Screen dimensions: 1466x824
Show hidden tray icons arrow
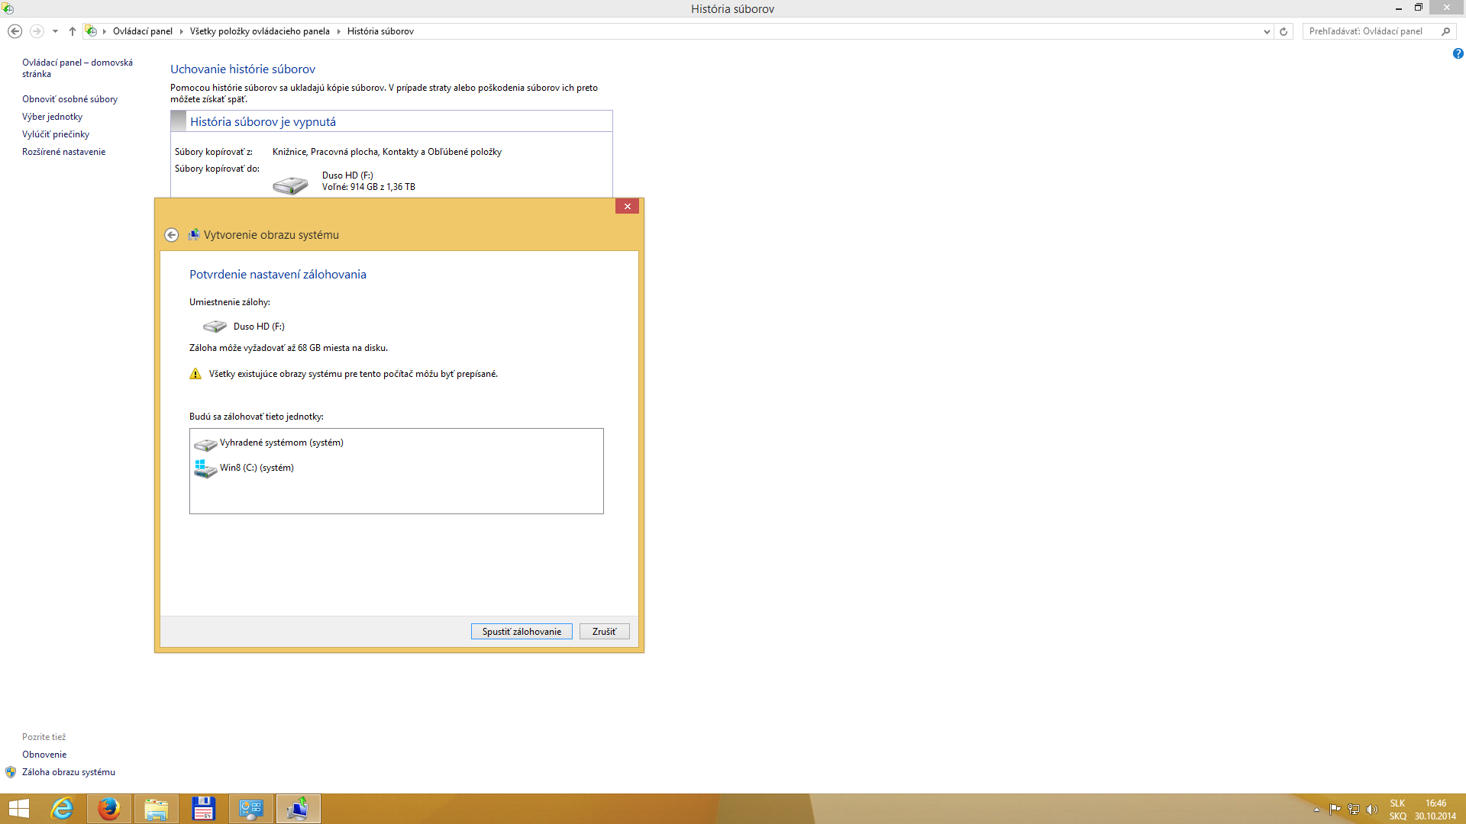[x=1316, y=810]
